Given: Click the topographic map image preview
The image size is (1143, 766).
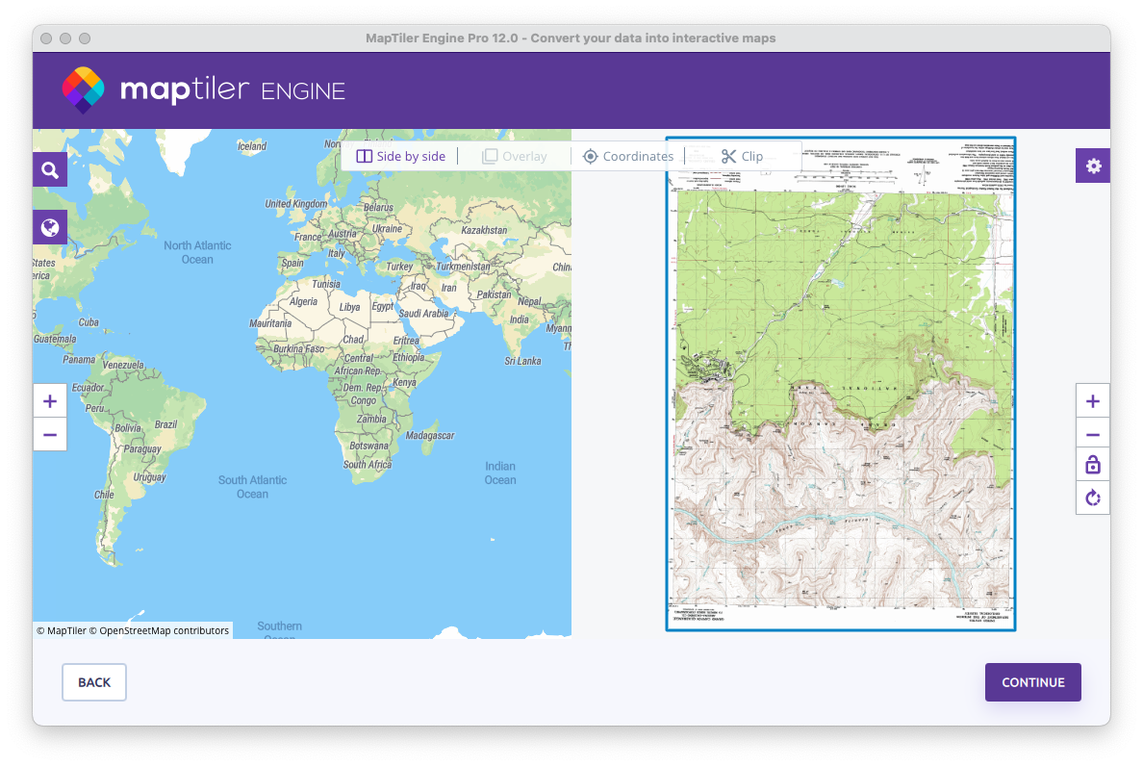Looking at the screenshot, I should 841,385.
